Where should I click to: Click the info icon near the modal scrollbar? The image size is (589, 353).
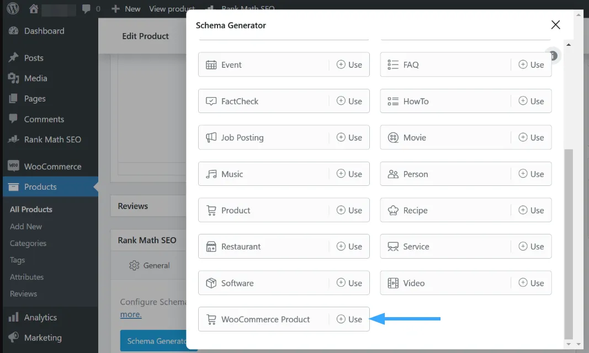[x=553, y=56]
